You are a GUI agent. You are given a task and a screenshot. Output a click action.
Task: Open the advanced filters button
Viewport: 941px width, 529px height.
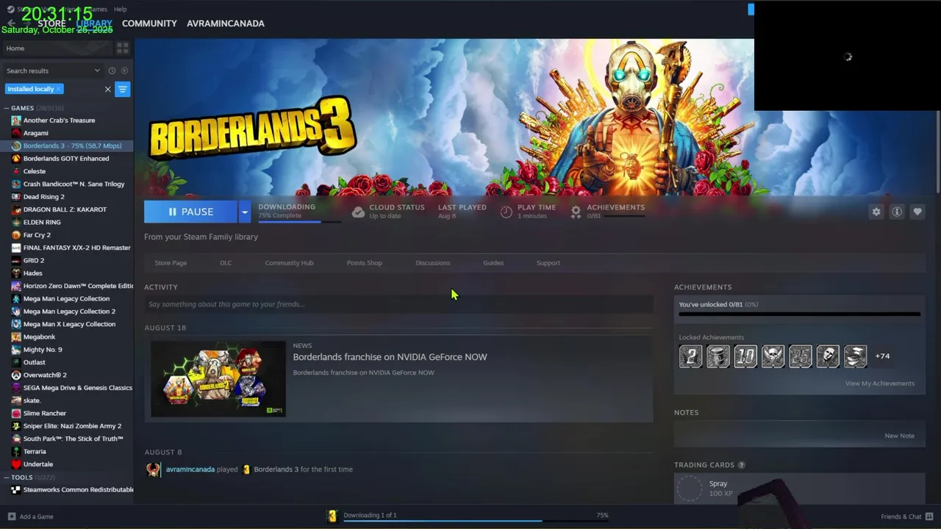point(123,89)
